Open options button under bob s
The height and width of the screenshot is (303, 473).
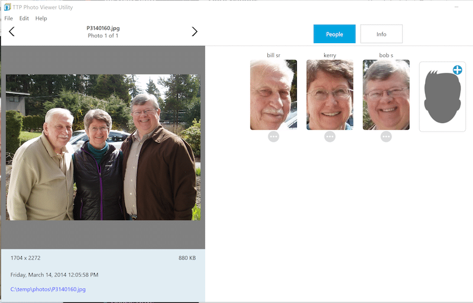click(386, 136)
